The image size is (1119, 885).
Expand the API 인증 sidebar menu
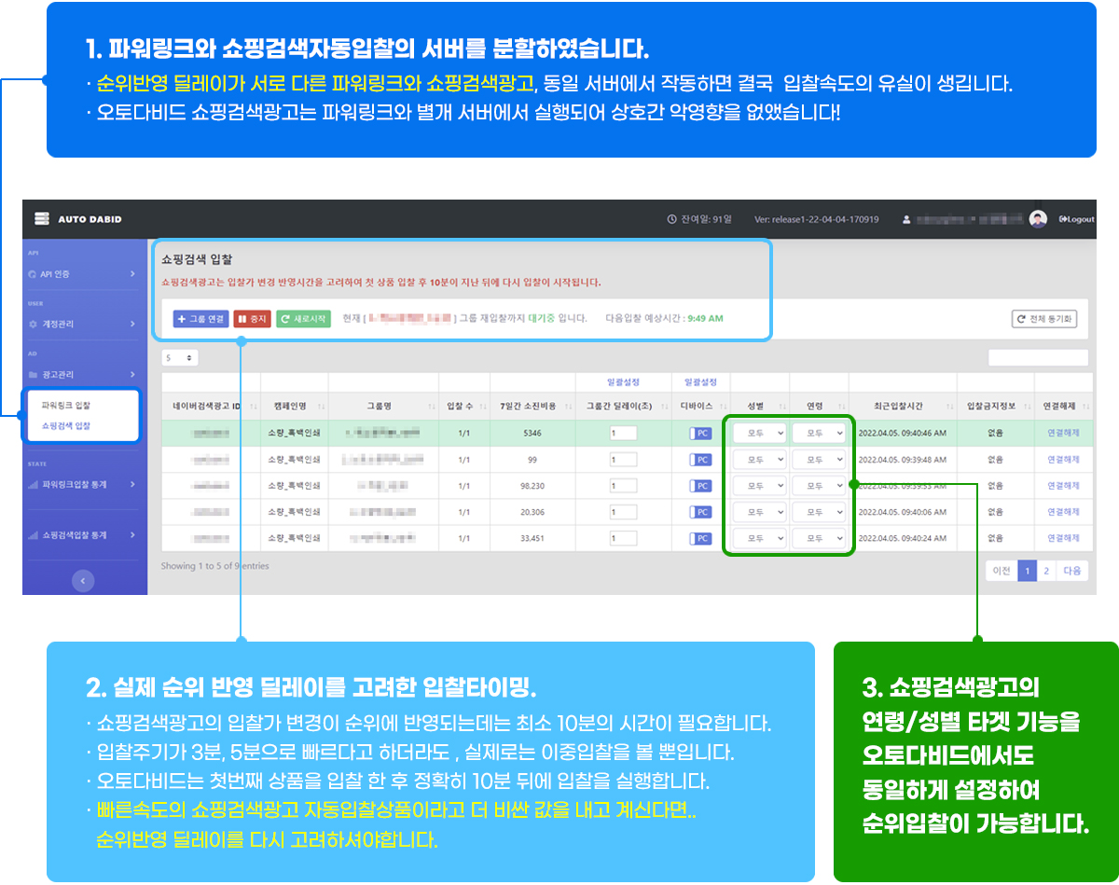click(x=82, y=274)
